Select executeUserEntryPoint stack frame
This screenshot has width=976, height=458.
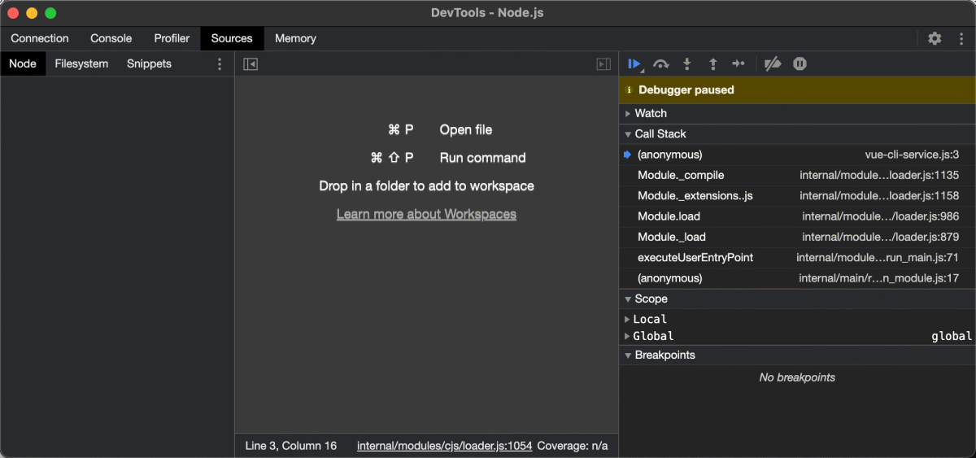(797, 258)
